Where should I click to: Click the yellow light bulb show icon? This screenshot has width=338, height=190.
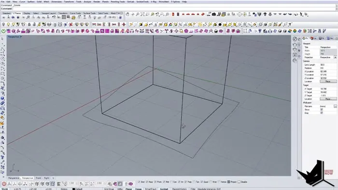point(8,24)
